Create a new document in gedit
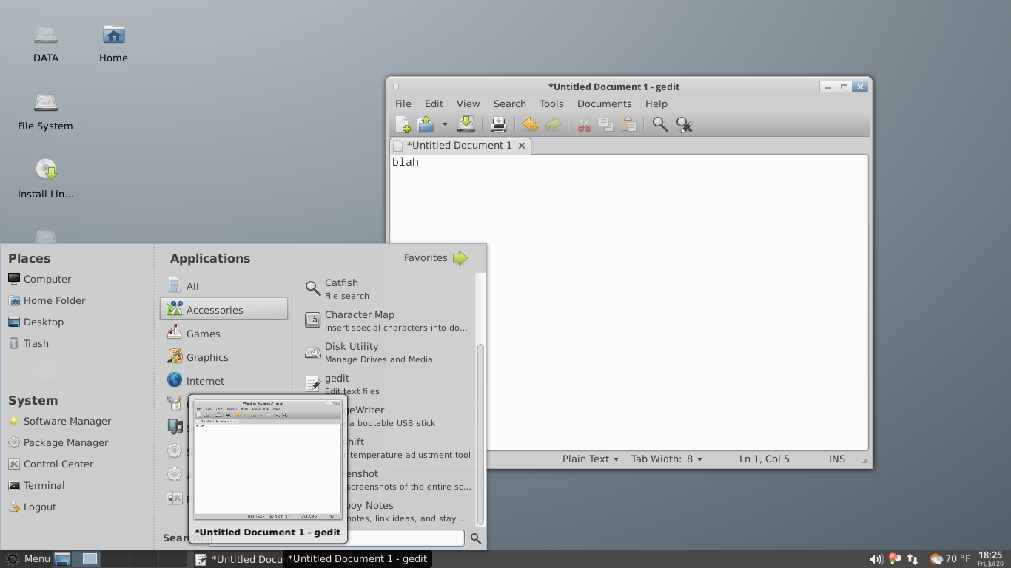Screen dimensions: 1011x568 click(404, 124)
